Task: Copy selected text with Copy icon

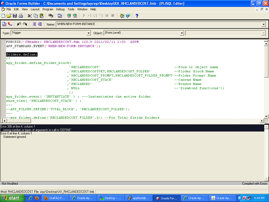Action: (36, 16)
